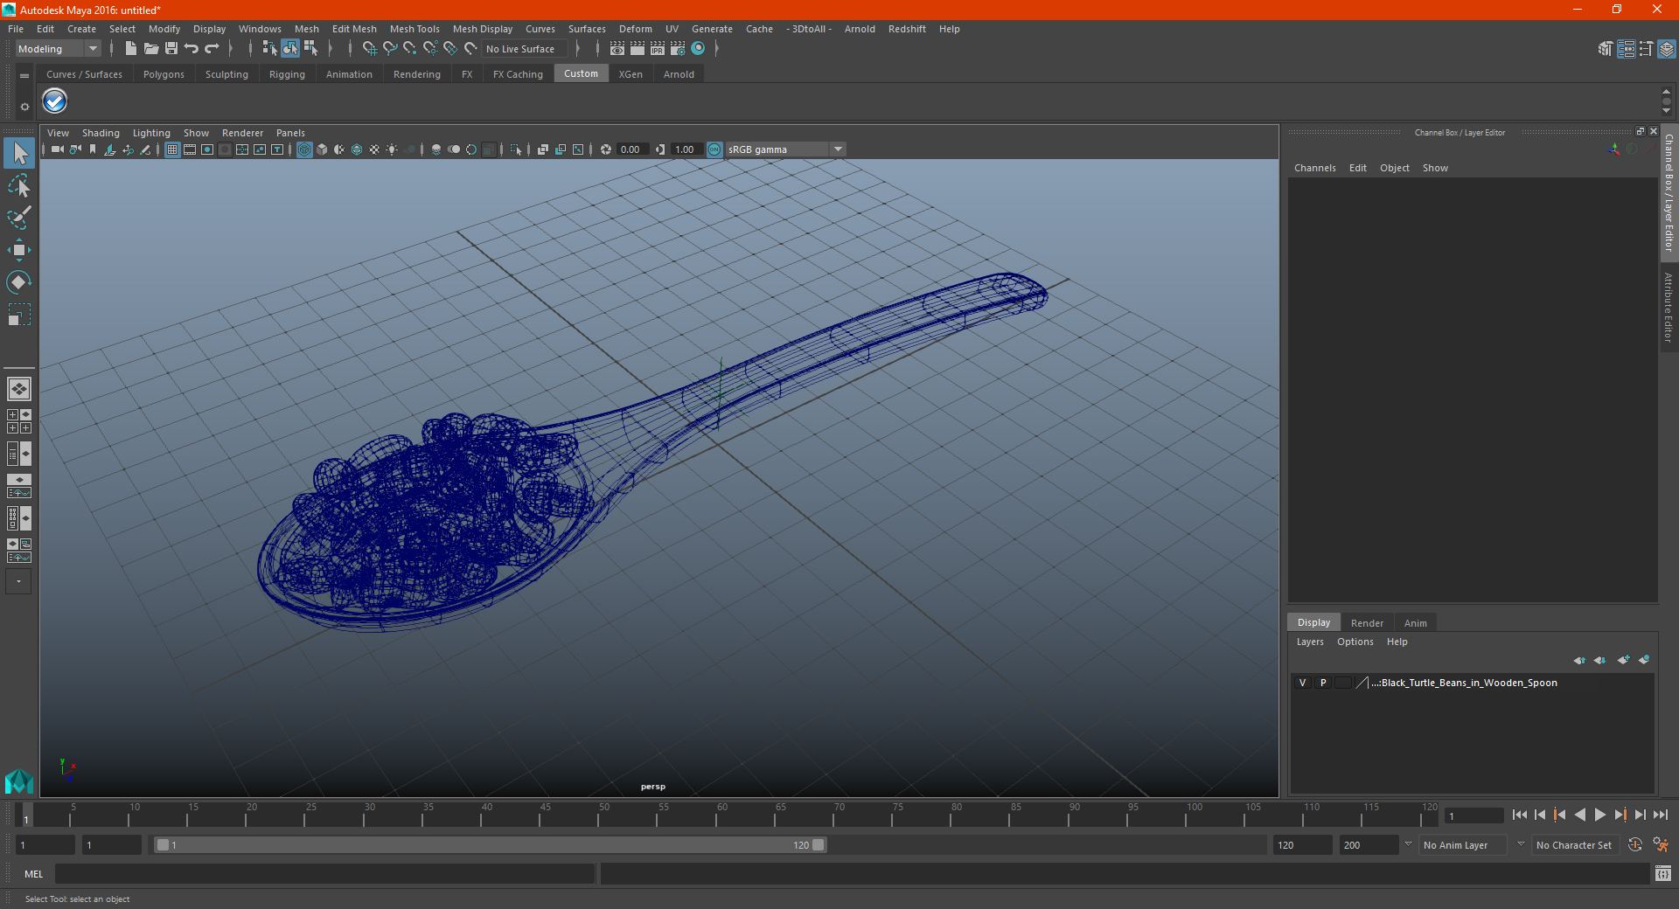Open the viewport Lighting menu
The width and height of the screenshot is (1679, 909).
coord(151,133)
